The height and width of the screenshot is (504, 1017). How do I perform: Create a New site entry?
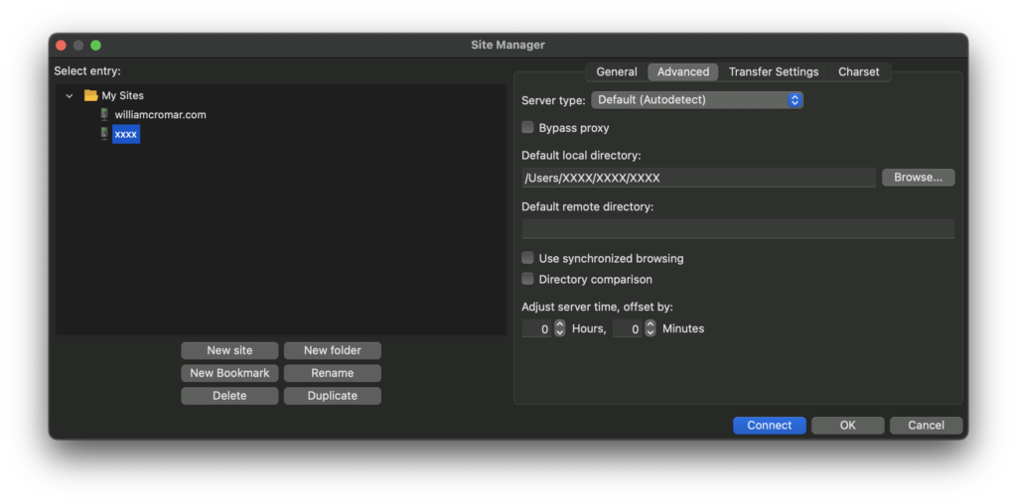[229, 350]
